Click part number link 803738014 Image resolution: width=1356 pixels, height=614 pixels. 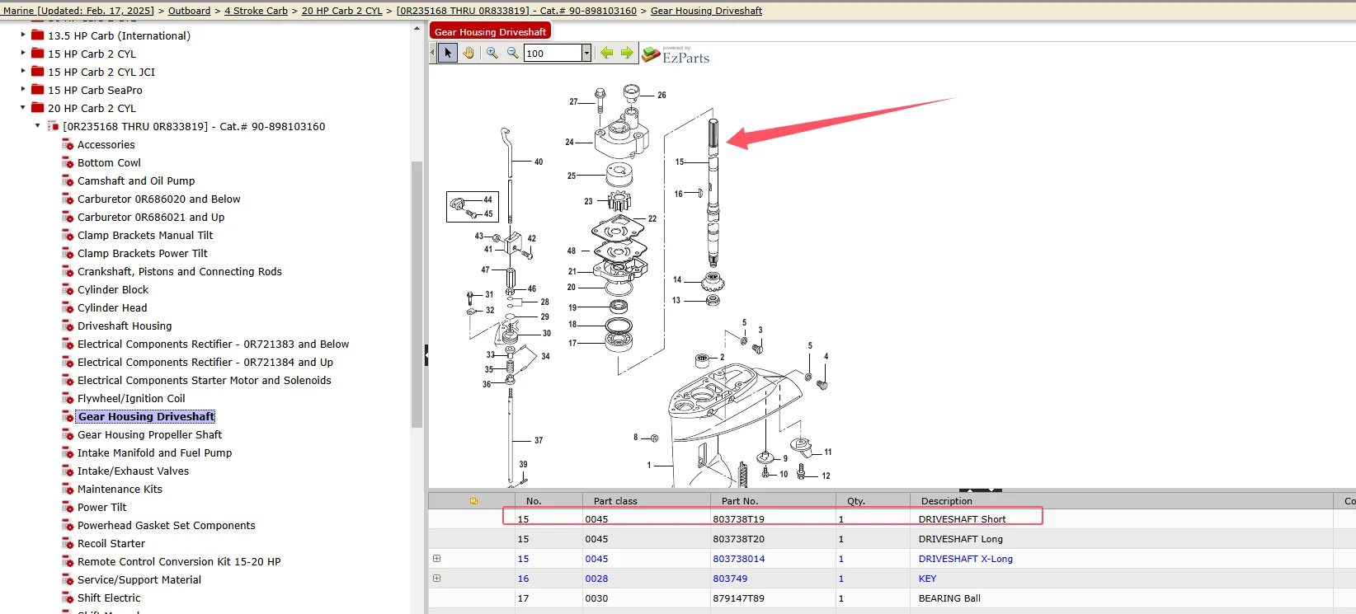pos(739,559)
